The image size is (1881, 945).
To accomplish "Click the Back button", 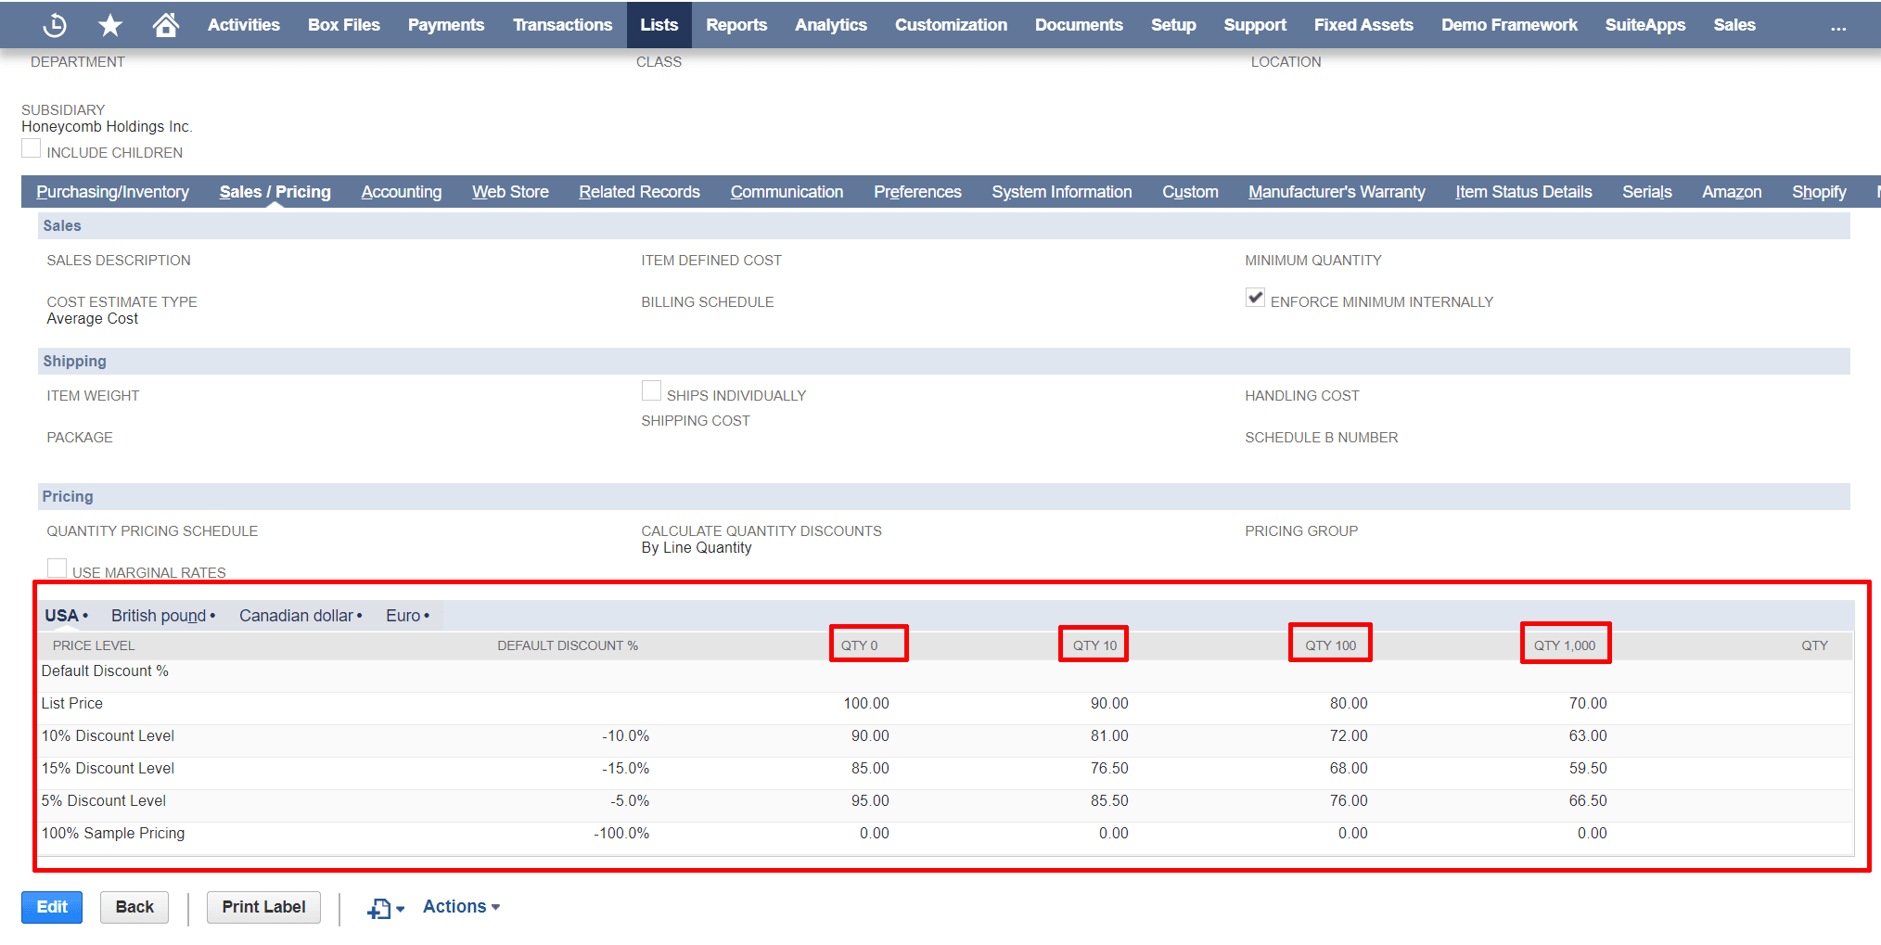I will coord(134,907).
